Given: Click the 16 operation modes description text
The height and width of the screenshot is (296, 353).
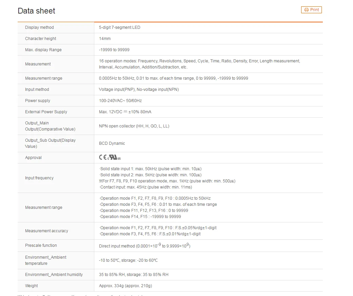Looking at the screenshot, I should click(199, 64).
